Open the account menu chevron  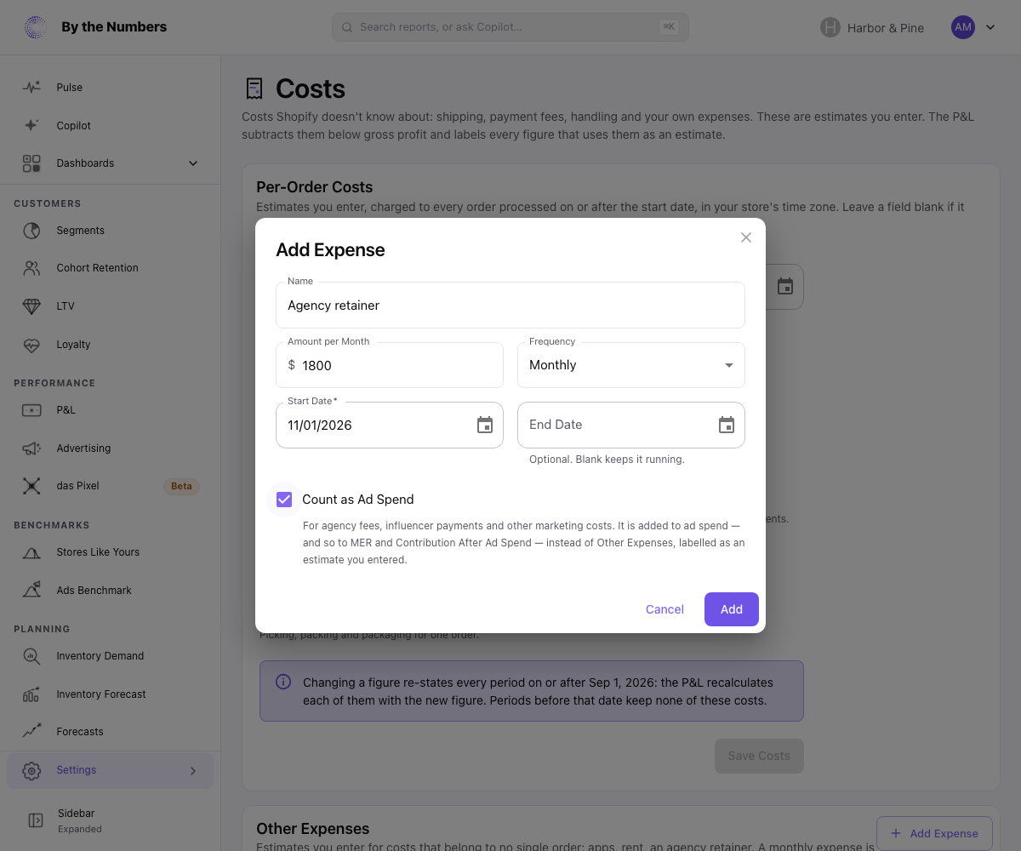[x=990, y=27]
